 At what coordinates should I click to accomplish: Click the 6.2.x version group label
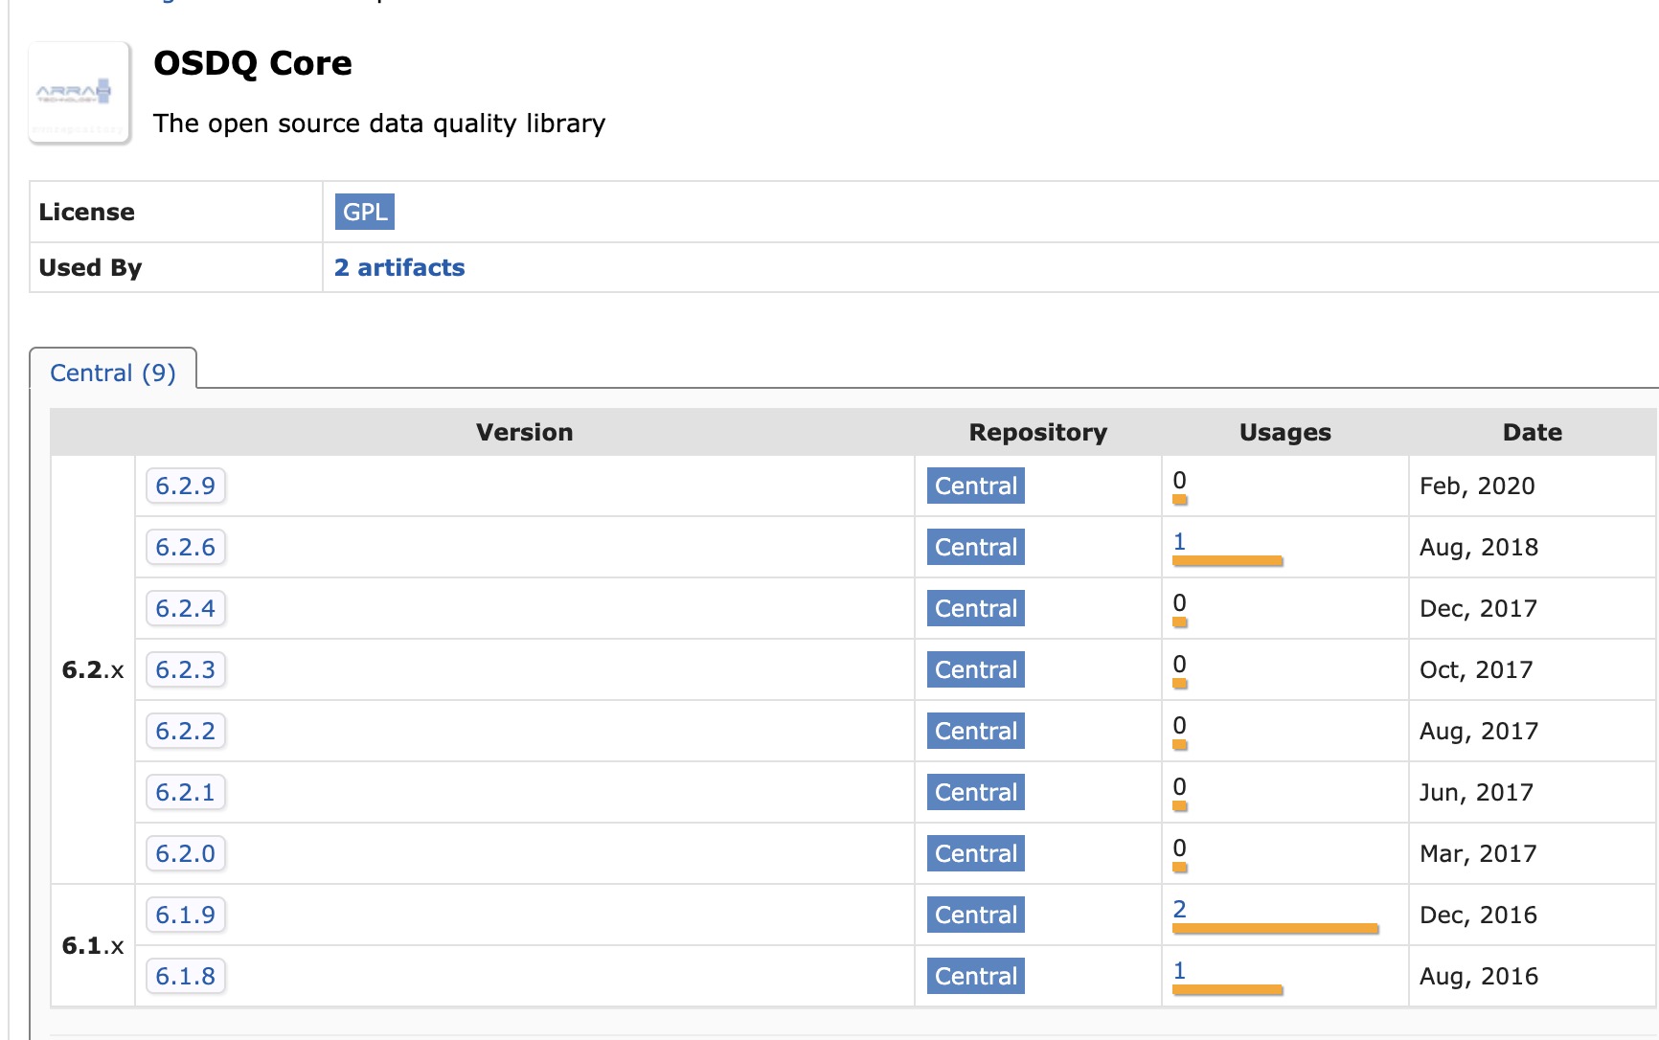tap(93, 669)
